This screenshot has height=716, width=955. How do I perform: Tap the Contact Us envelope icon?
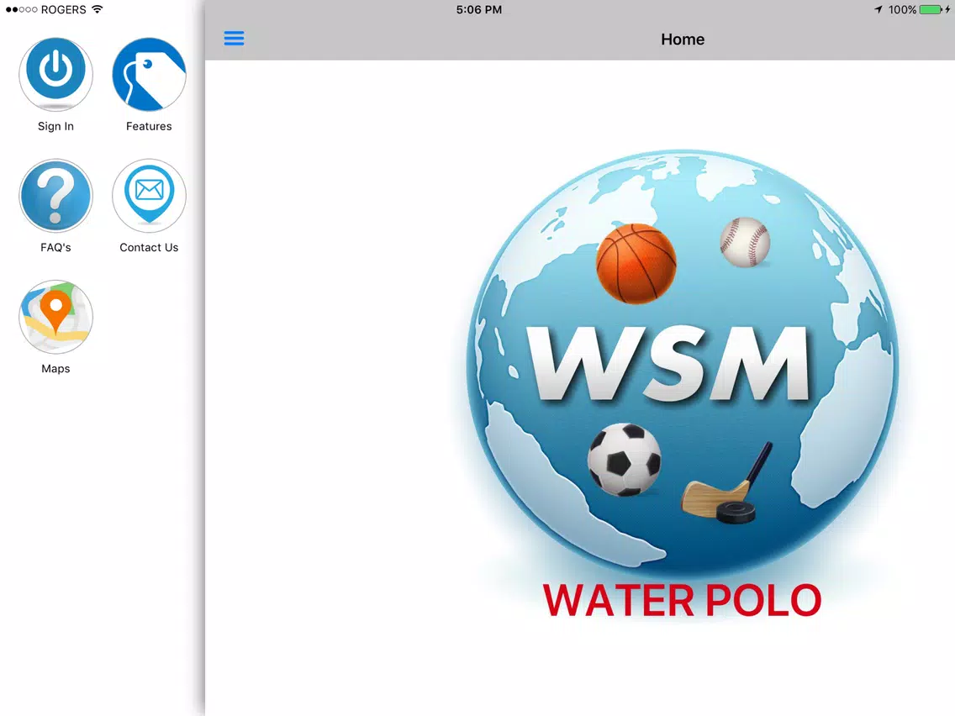[x=150, y=196]
